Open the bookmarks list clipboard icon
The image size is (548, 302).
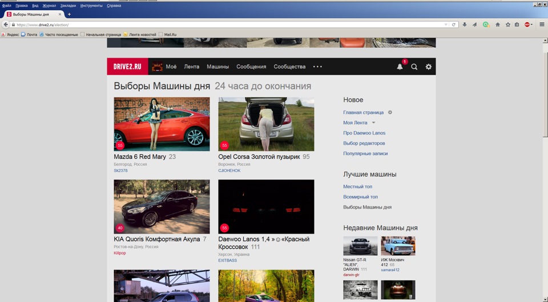[x=517, y=25]
